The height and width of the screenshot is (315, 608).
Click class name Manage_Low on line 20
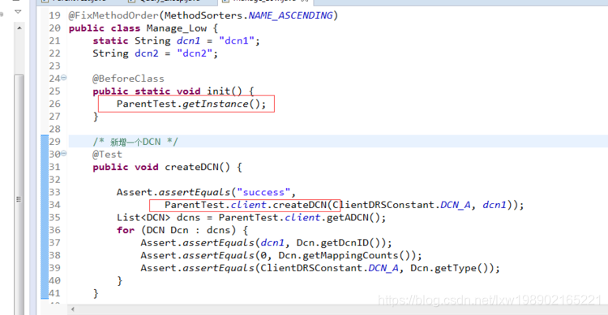[177, 28]
